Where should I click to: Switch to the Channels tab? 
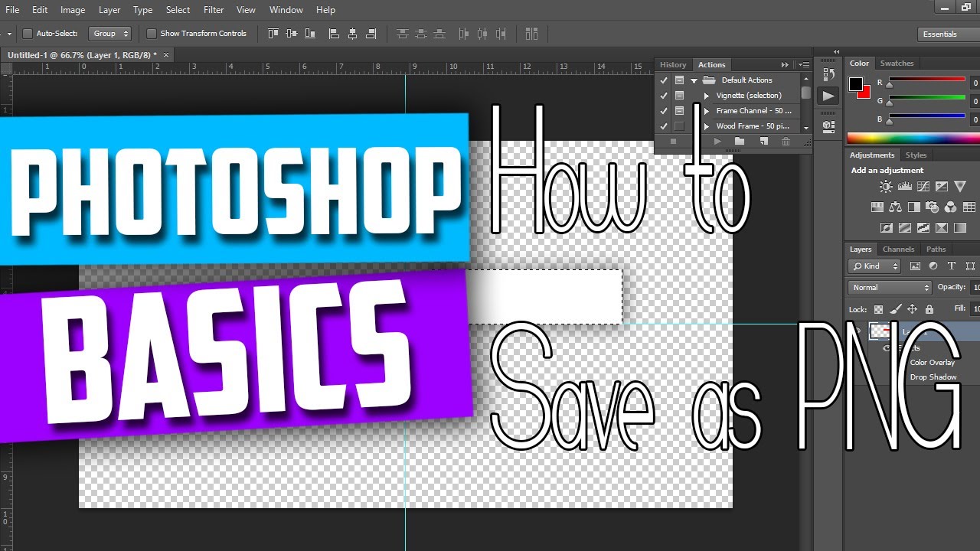click(898, 249)
